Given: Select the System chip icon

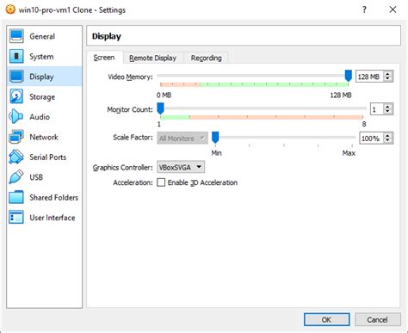Looking at the screenshot, I should 16,56.
